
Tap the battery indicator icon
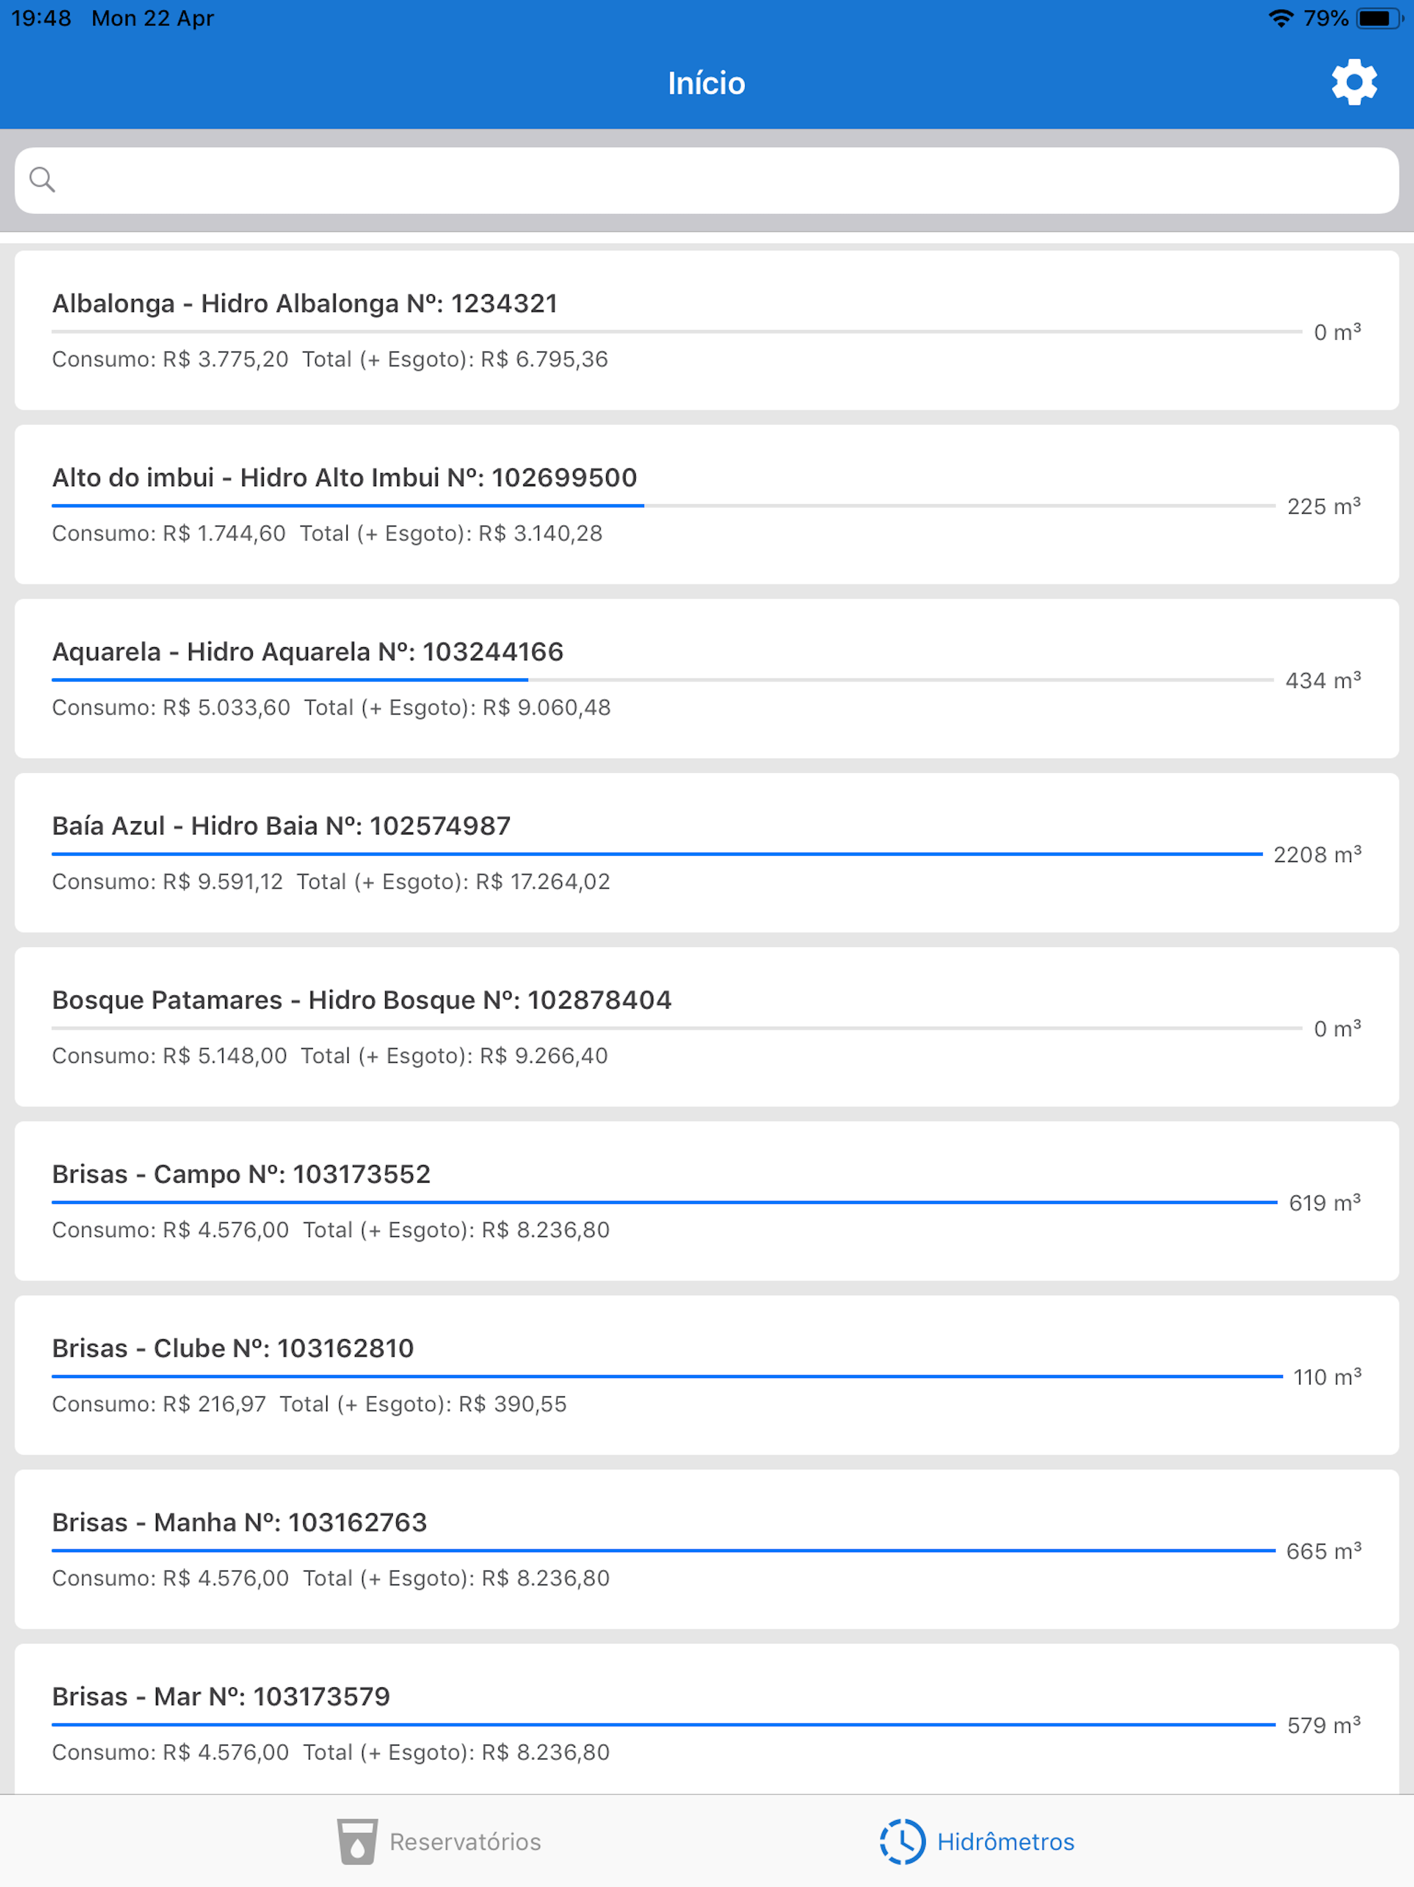(x=1379, y=18)
